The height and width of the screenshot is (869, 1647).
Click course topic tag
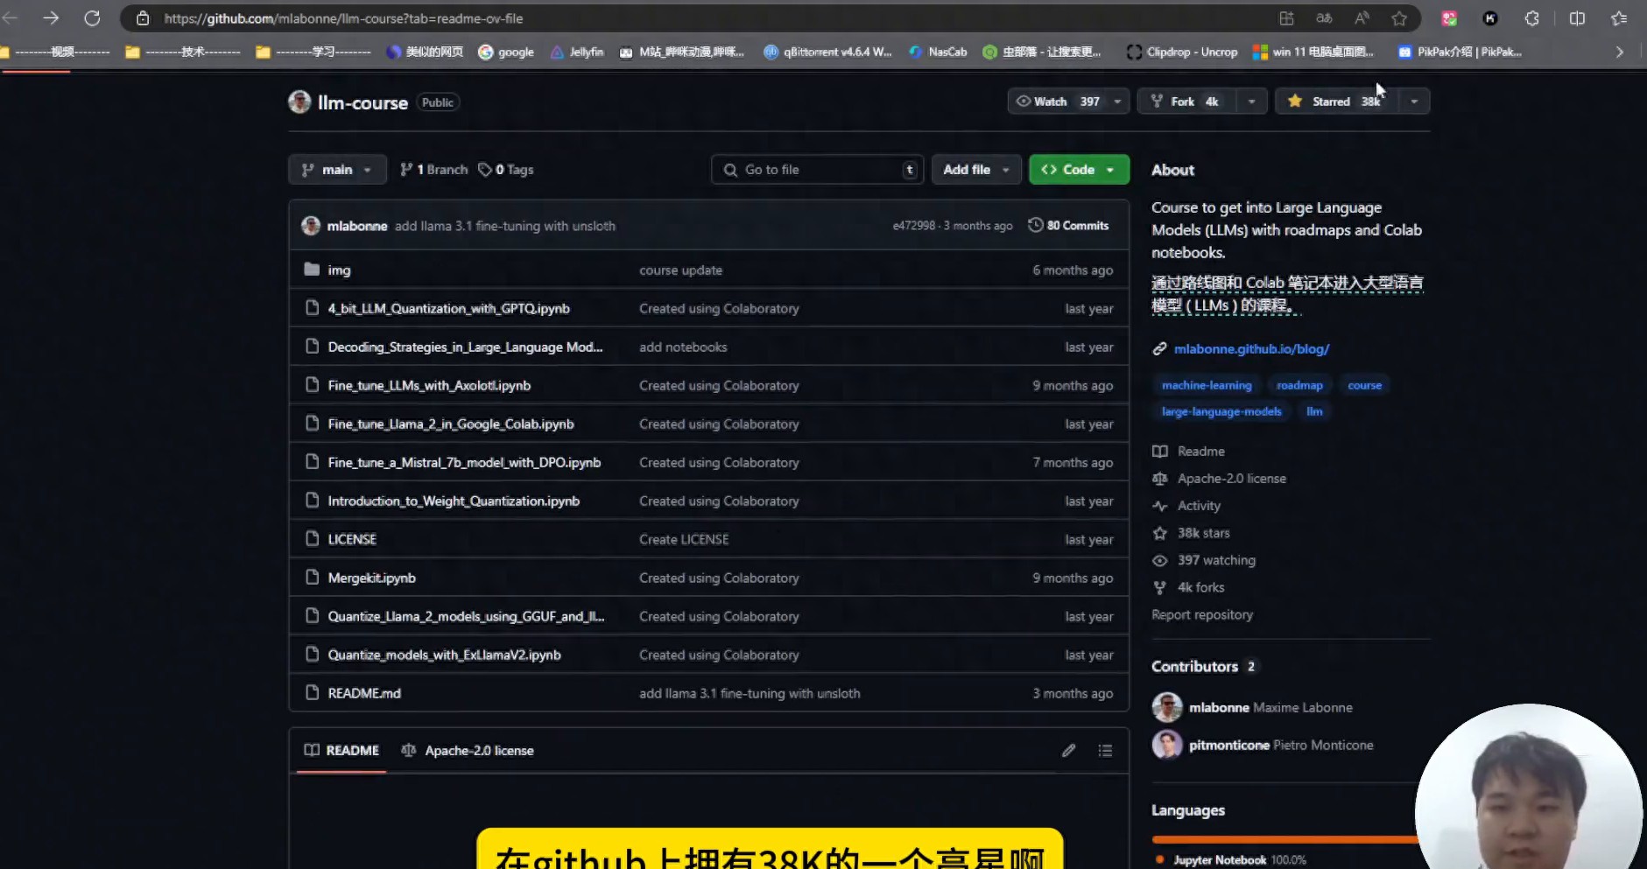(x=1364, y=386)
